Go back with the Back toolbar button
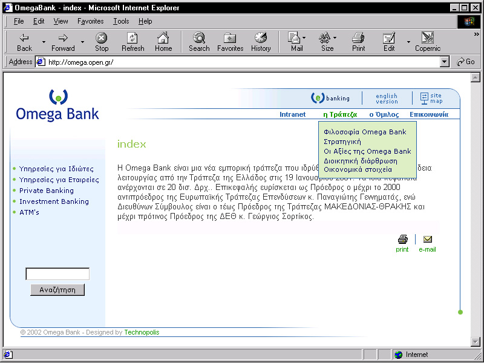The height and width of the screenshot is (363, 484). 24,42
